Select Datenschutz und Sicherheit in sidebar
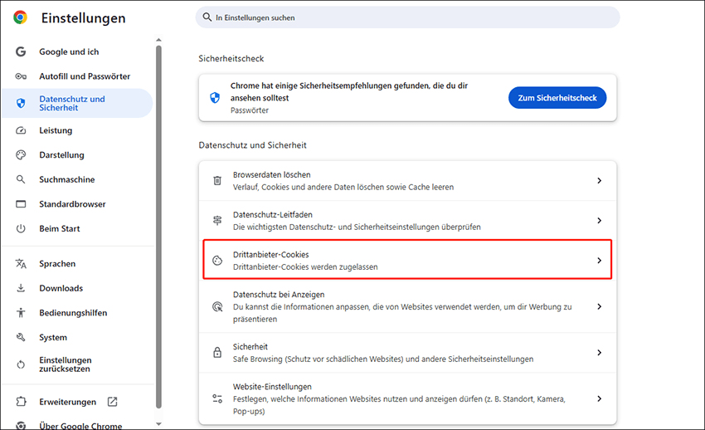Screen dimensions: 705x430 (x=77, y=104)
